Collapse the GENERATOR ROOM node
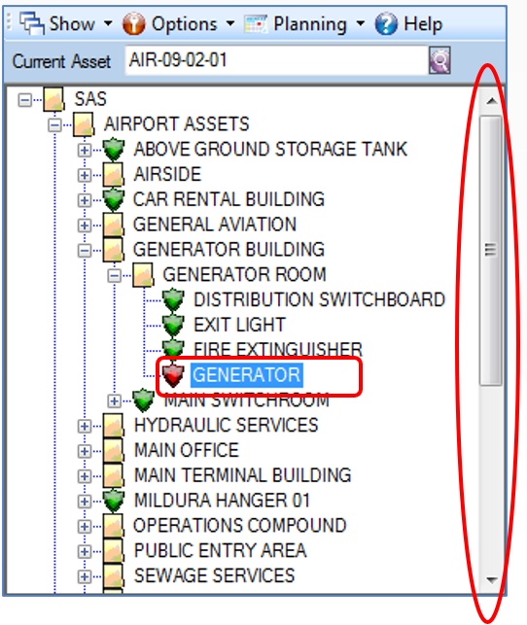Screen dimensions: 527x625 (114, 275)
